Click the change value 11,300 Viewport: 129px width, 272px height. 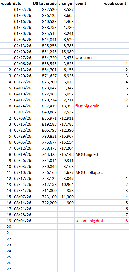[x=66, y=197]
